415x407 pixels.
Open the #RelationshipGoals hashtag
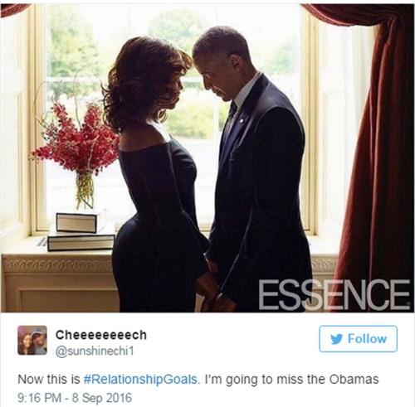coord(140,379)
